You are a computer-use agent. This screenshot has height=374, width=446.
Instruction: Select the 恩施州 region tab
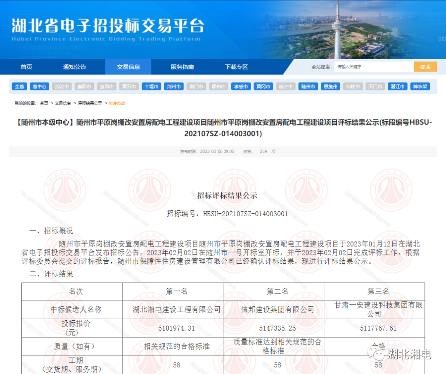[330, 86]
